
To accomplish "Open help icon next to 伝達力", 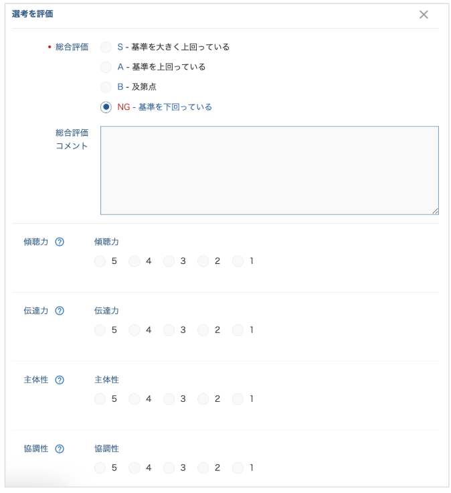I will click(60, 311).
